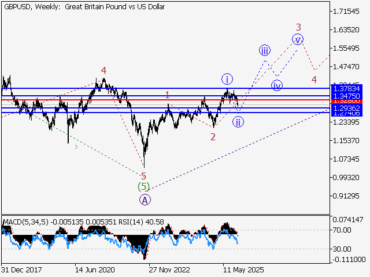Viewport: 370px width, 277px height.
Task: Select the circled iii wave marker
Action: (264, 50)
